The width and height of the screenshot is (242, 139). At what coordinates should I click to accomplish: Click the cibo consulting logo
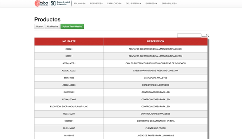[42, 4]
